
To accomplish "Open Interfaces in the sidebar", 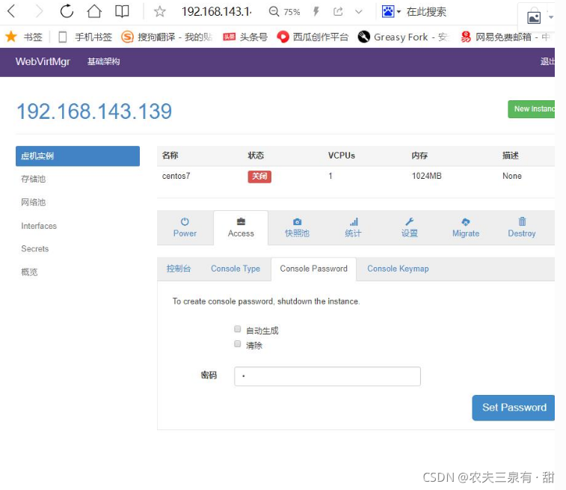I will (x=39, y=226).
